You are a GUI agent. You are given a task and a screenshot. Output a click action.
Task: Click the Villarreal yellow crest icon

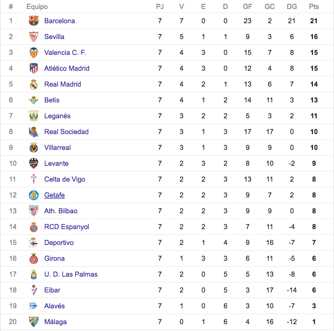pyautogui.click(x=34, y=147)
